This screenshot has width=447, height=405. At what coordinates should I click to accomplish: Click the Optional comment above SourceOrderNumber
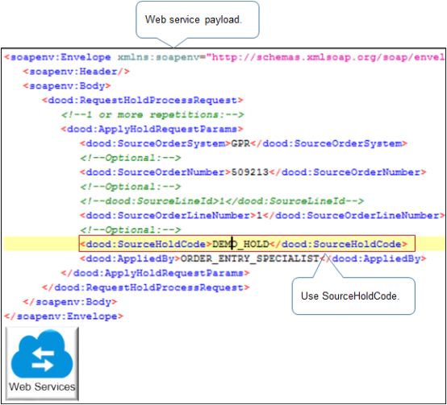tap(130, 158)
